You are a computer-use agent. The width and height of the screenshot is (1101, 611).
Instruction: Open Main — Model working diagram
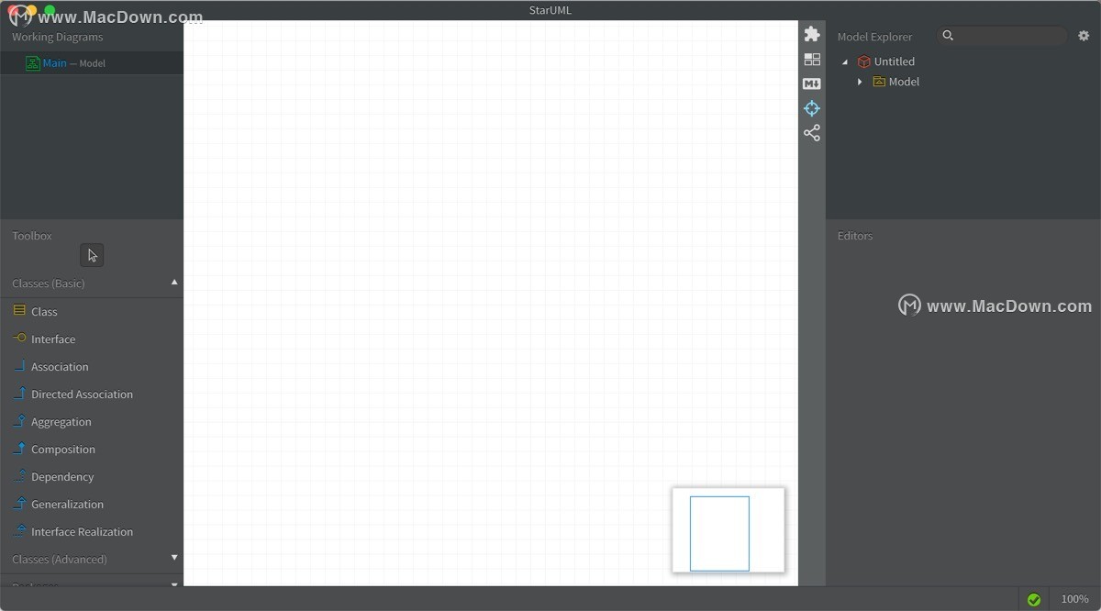[x=92, y=63]
